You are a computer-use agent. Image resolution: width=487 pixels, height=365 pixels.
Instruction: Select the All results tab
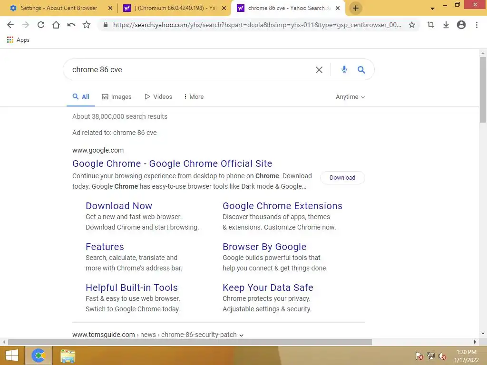pos(81,97)
